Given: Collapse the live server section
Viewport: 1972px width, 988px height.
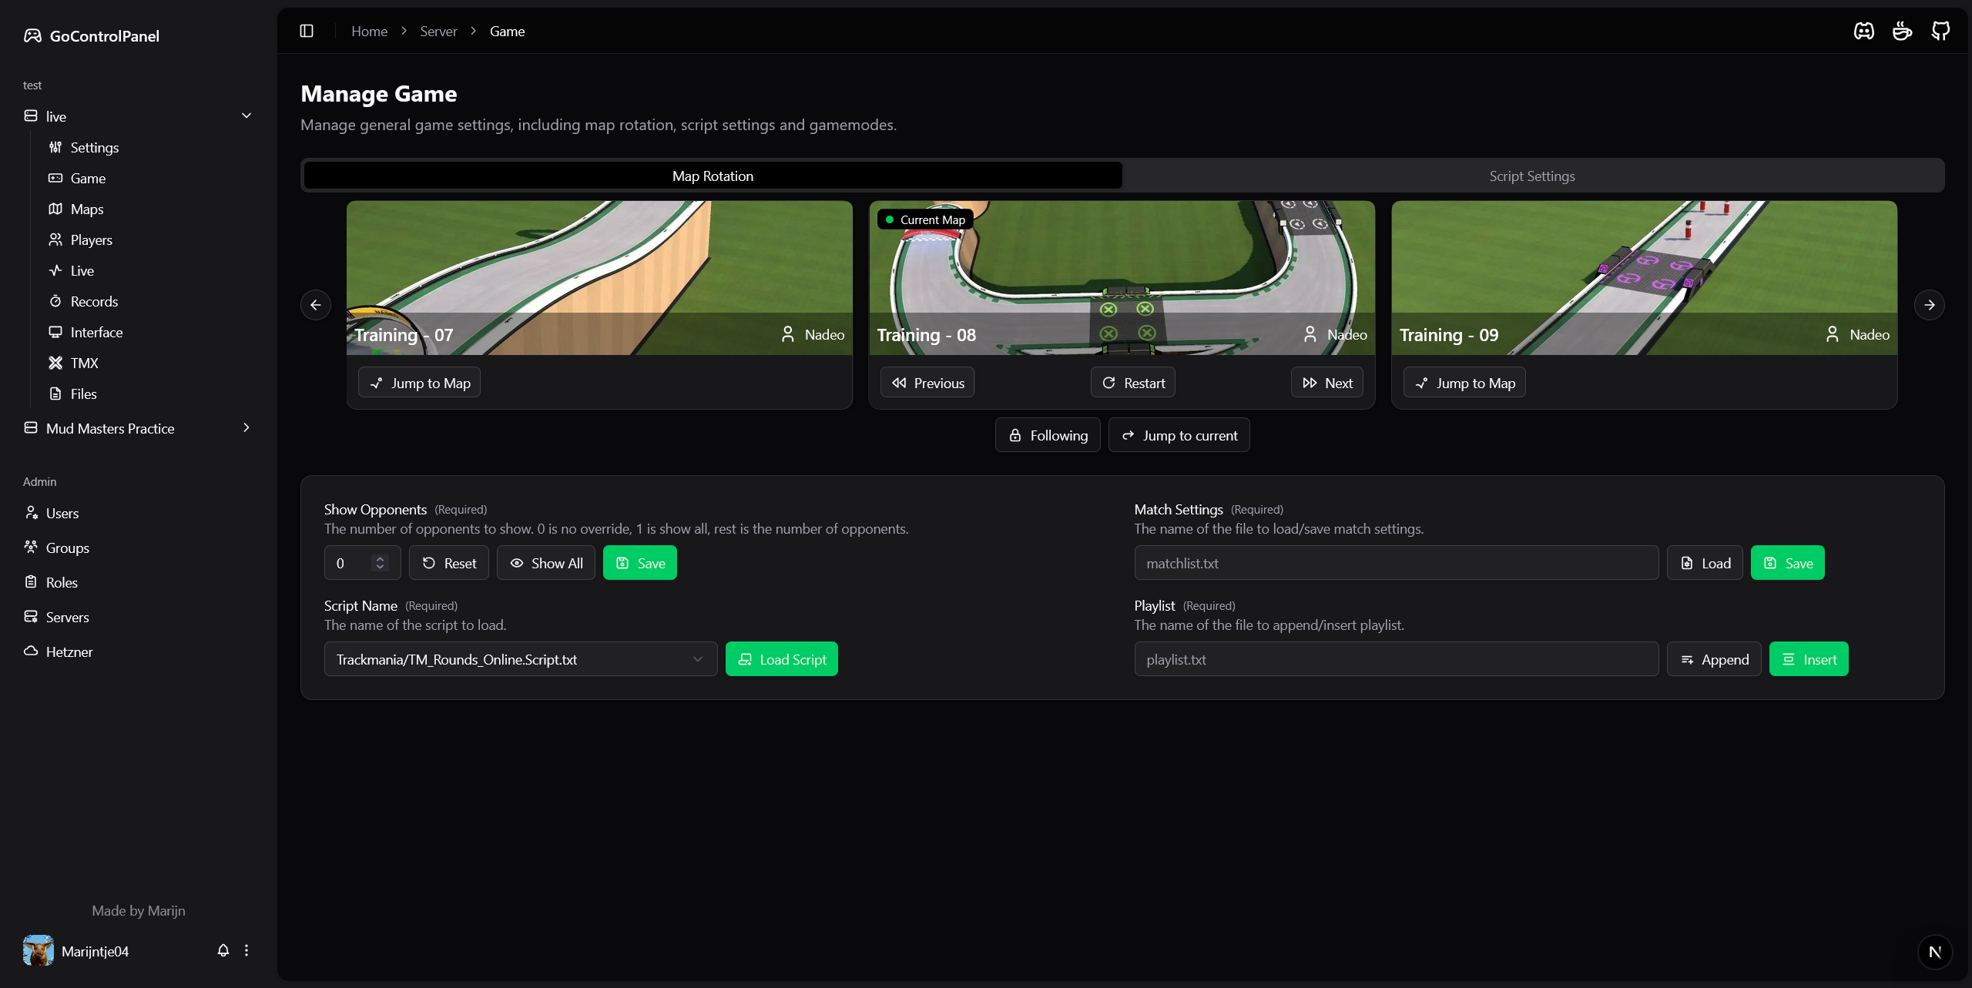Looking at the screenshot, I should [x=246, y=116].
